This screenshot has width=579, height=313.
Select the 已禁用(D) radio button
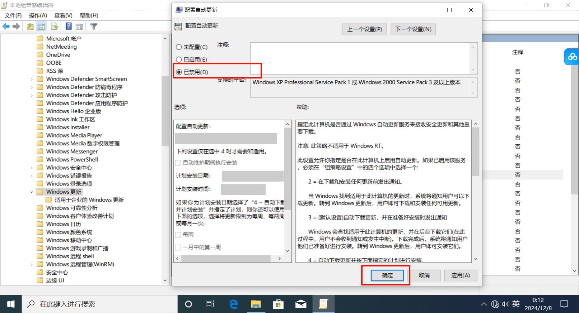pos(179,72)
